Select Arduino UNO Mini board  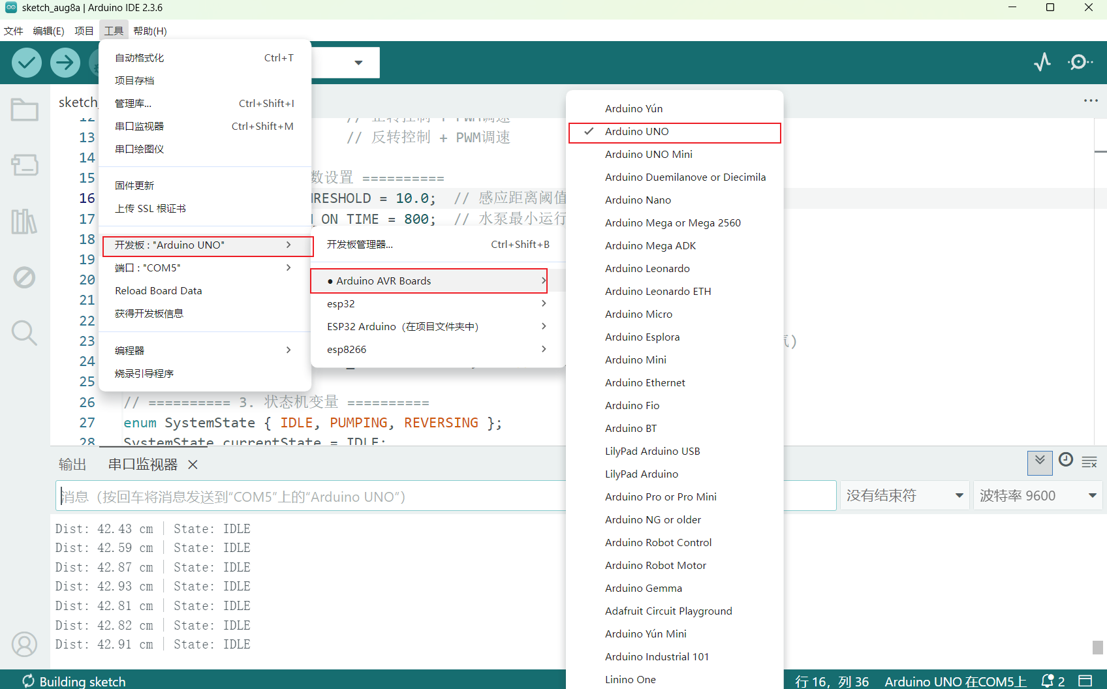[x=675, y=155]
